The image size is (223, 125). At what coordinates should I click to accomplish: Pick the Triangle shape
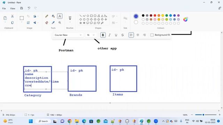pos(102,16)
